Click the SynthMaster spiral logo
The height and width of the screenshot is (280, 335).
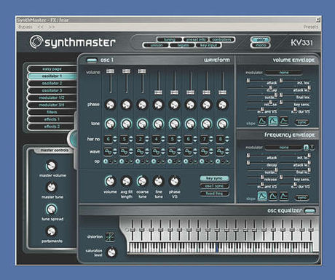[36, 42]
